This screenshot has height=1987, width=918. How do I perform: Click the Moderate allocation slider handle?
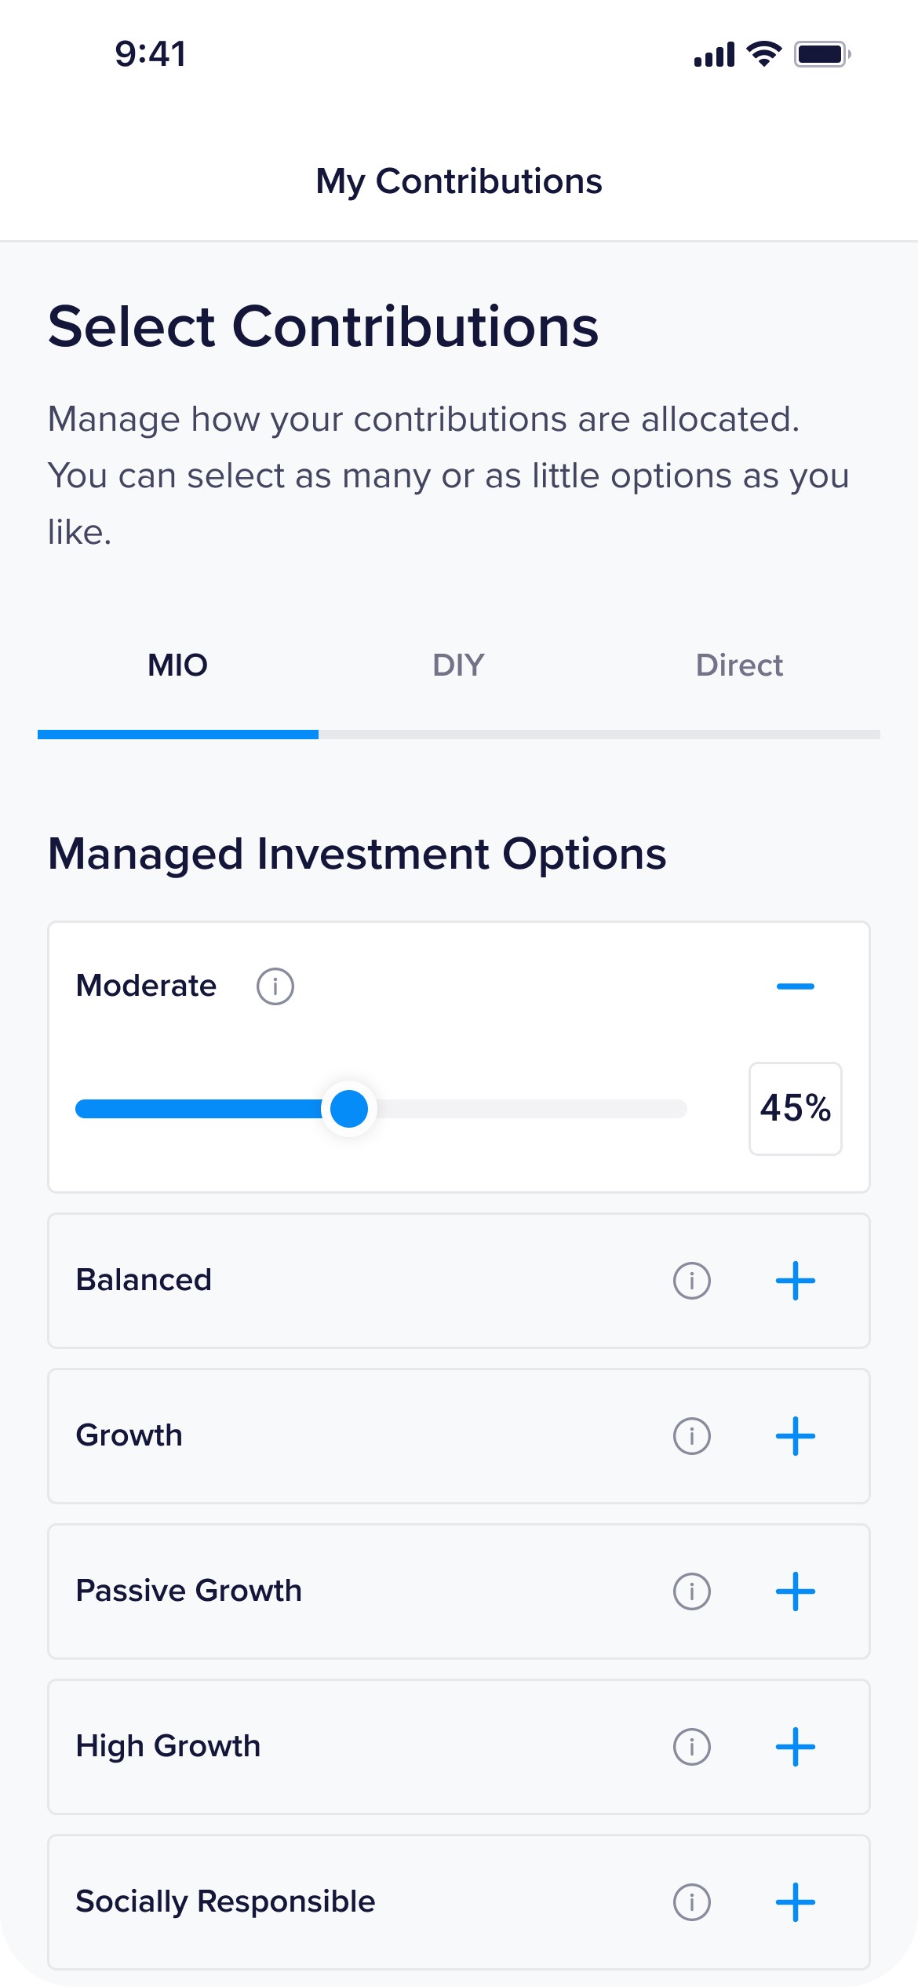[x=349, y=1109]
